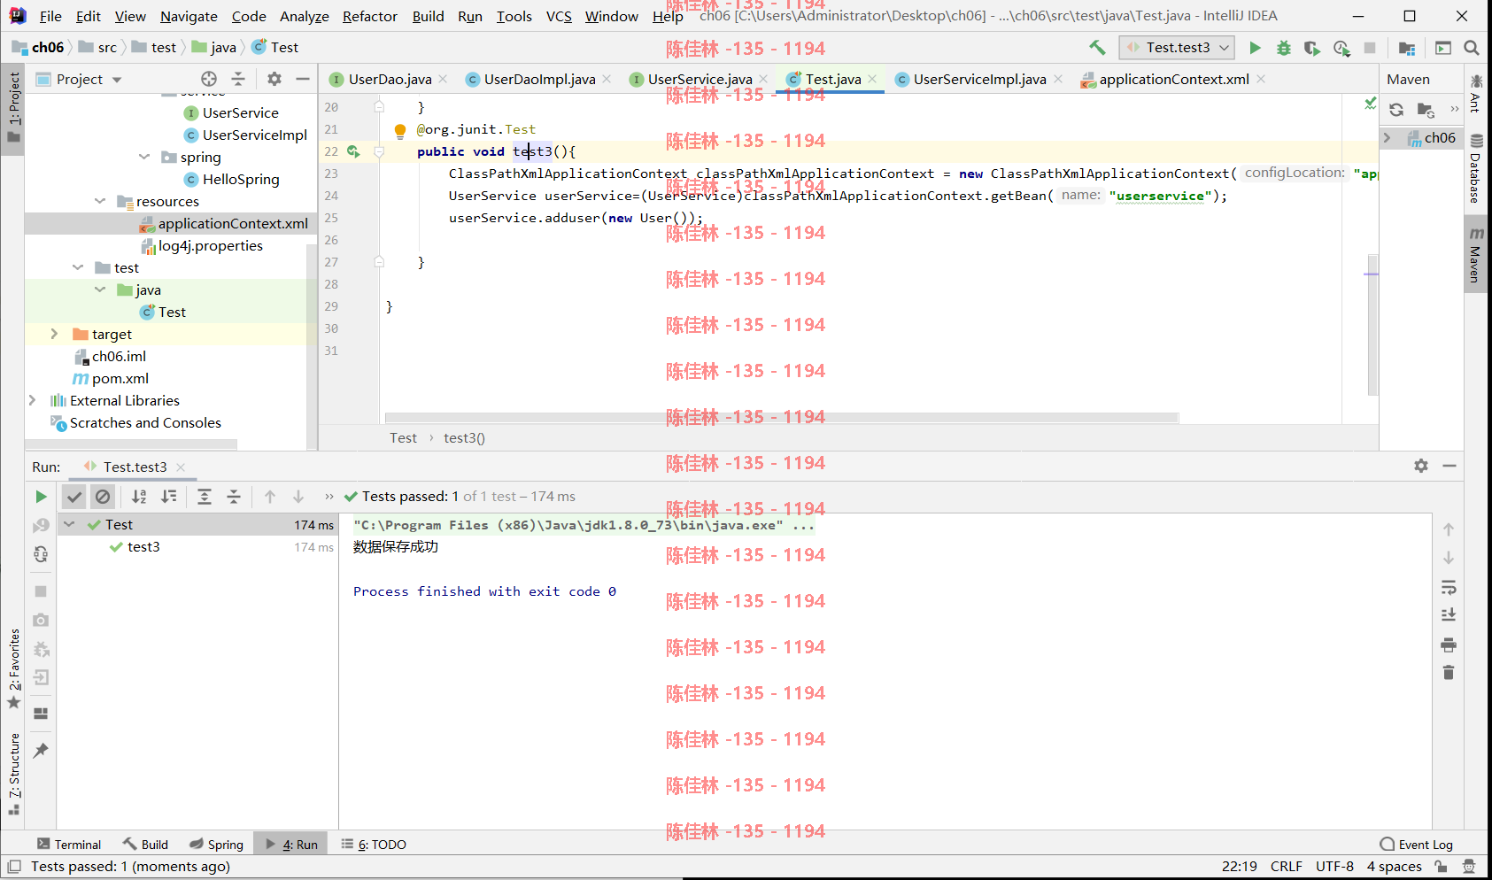This screenshot has width=1492, height=880.
Task: Expand the target folder
Action: 55,334
